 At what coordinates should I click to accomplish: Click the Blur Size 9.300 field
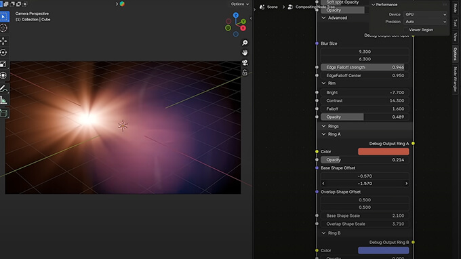[x=365, y=52]
